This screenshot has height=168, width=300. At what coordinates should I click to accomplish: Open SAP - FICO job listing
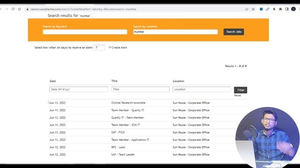click(118, 132)
